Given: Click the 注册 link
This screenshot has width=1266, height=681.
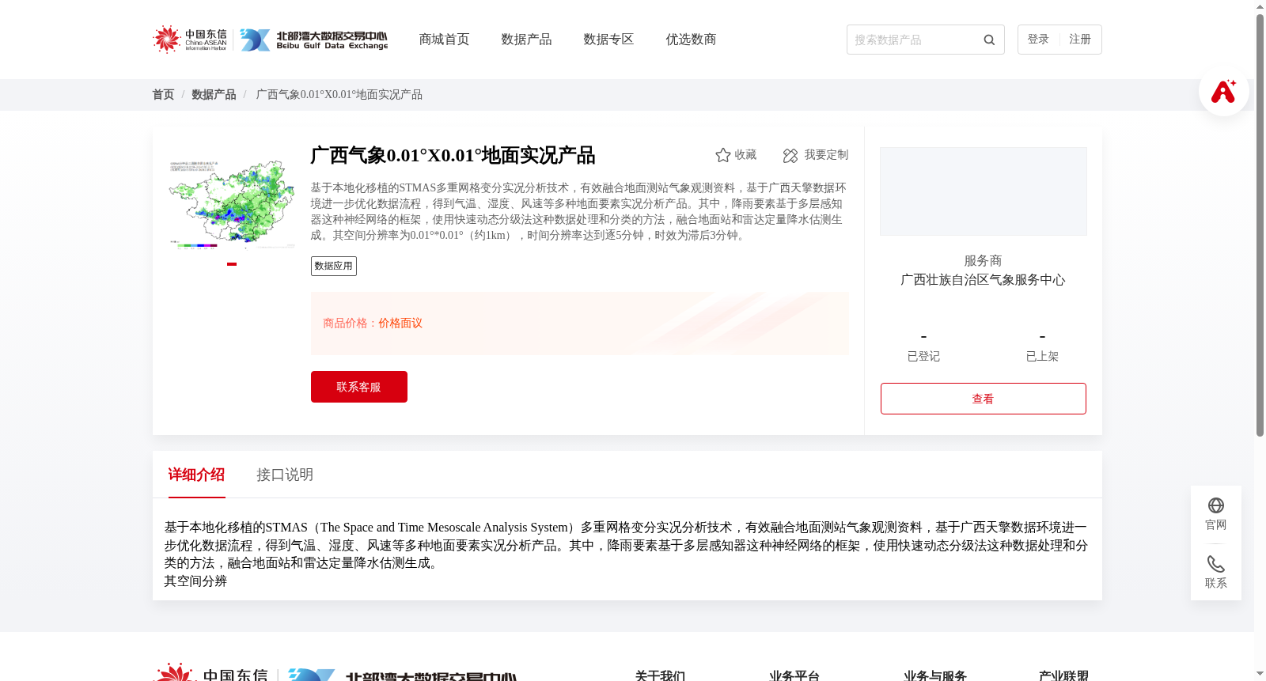Looking at the screenshot, I should (x=1080, y=40).
